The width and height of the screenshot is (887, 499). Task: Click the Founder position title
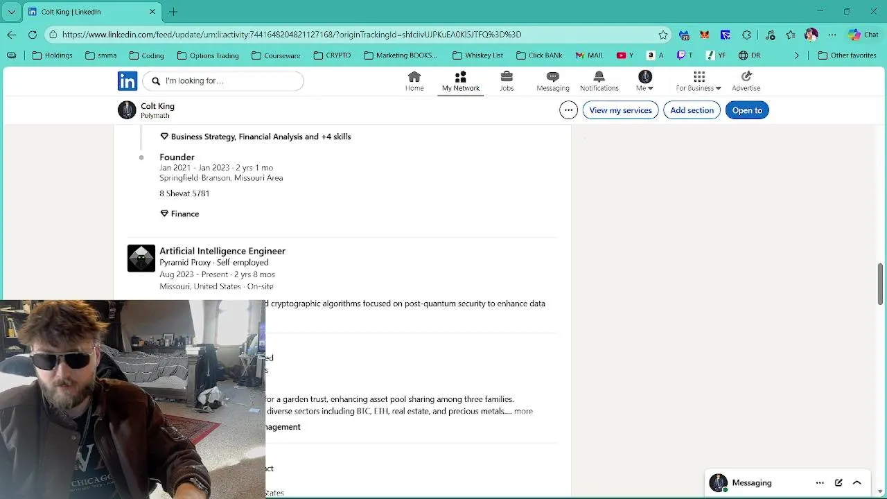pos(177,157)
